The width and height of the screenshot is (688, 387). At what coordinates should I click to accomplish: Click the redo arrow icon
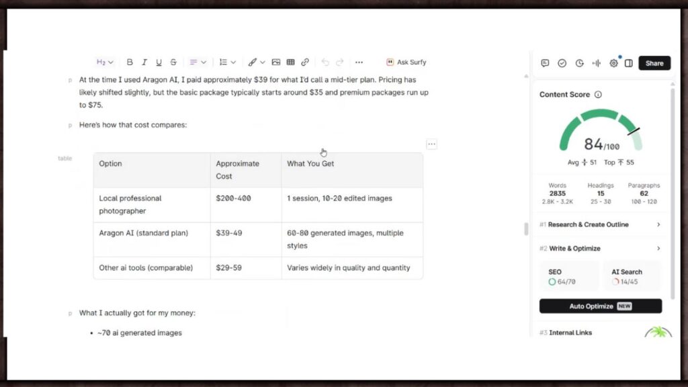pyautogui.click(x=339, y=62)
